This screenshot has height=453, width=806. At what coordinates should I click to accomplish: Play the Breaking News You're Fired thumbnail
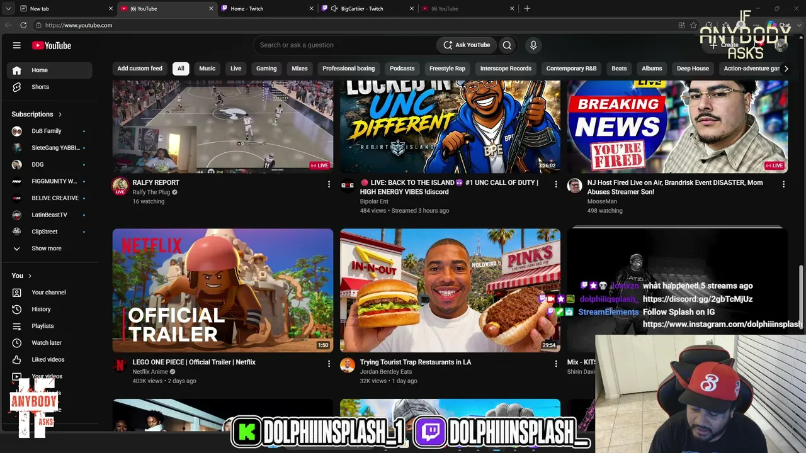[x=678, y=126]
